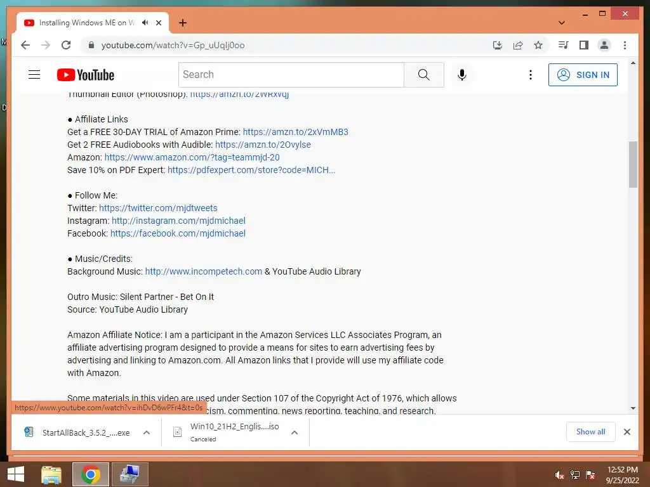Open YouTube hamburger guide menu
The width and height of the screenshot is (650, 487).
(x=34, y=75)
